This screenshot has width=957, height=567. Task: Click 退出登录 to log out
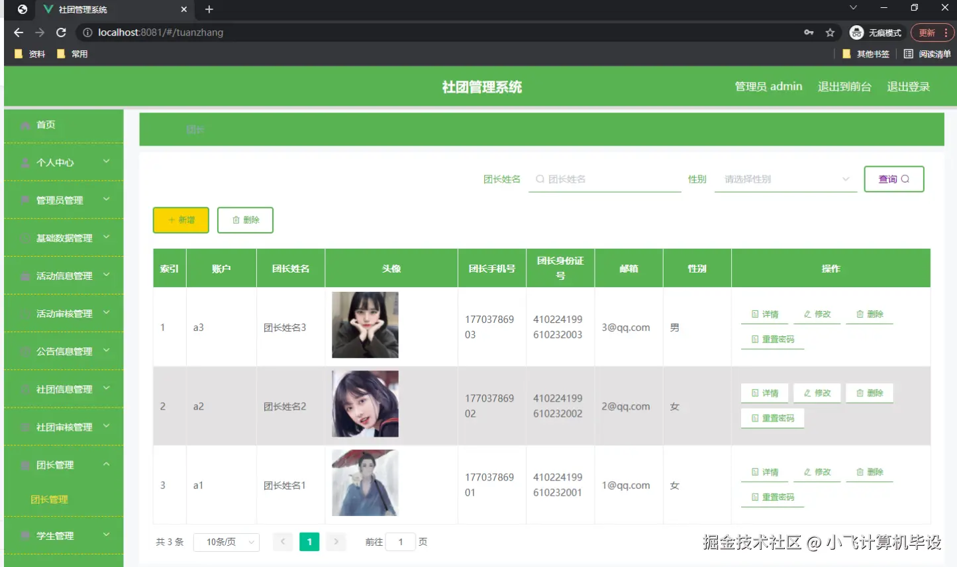coord(908,86)
